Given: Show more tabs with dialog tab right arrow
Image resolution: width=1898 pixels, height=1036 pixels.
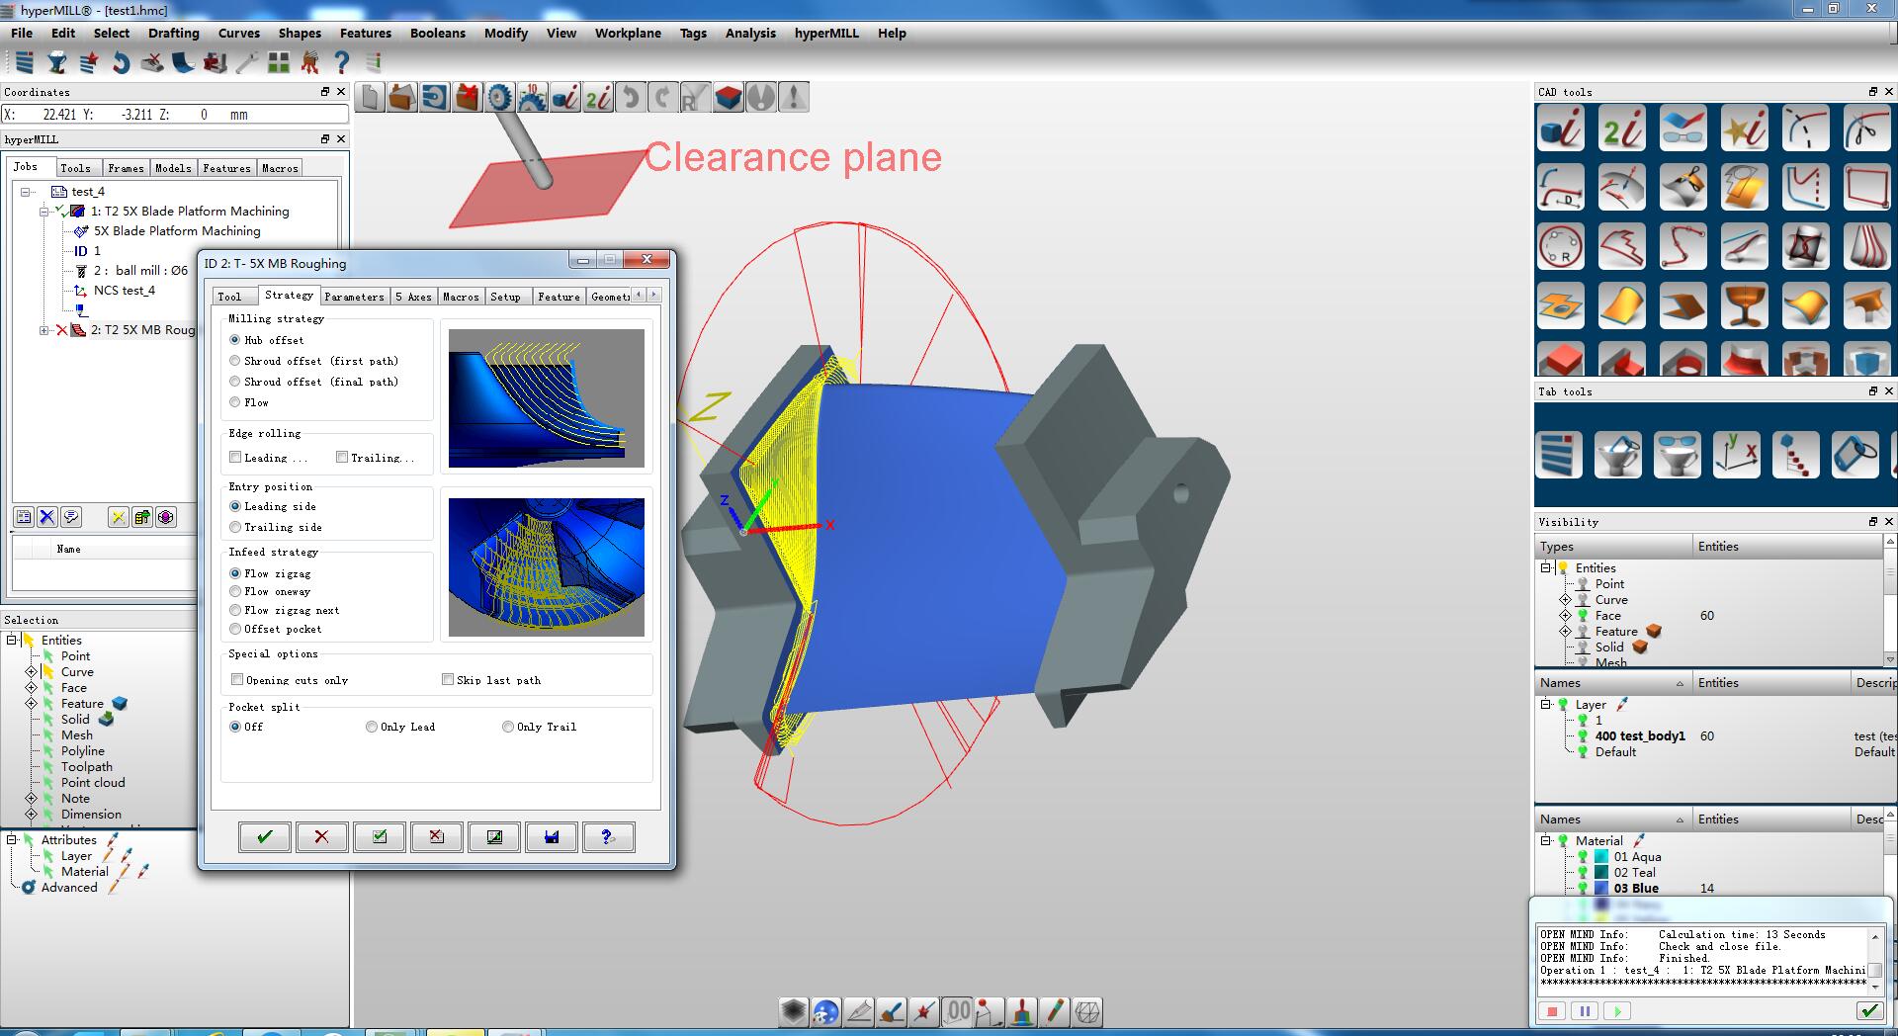Looking at the screenshot, I should (653, 295).
